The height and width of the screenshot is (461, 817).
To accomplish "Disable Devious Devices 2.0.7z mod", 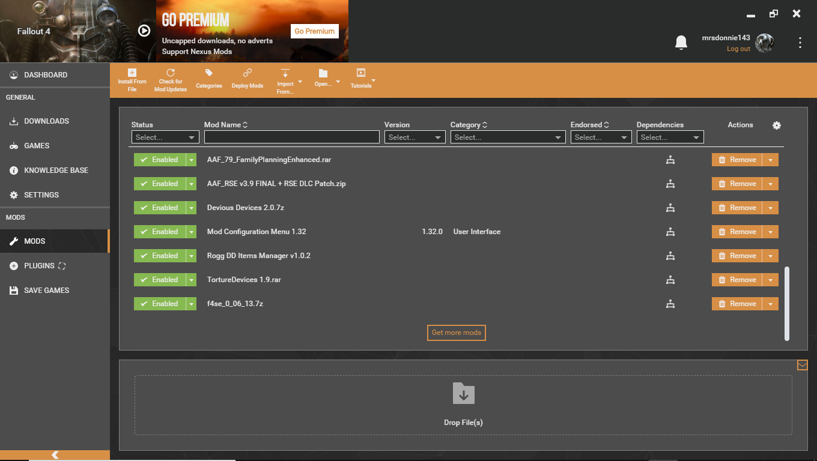I will [x=159, y=208].
